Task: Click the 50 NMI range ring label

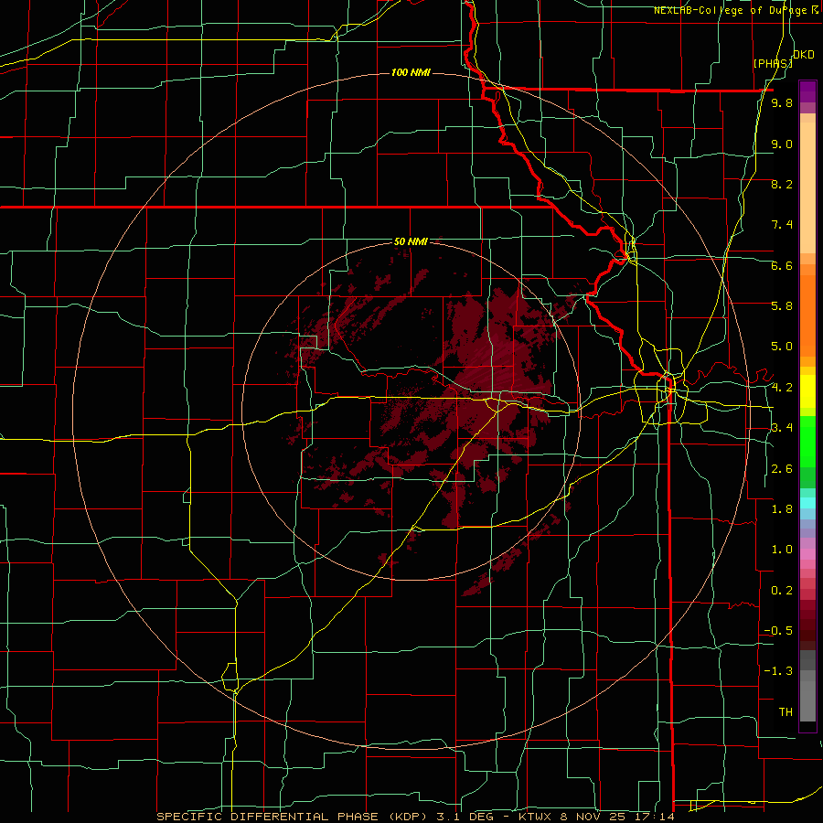Action: click(x=411, y=241)
